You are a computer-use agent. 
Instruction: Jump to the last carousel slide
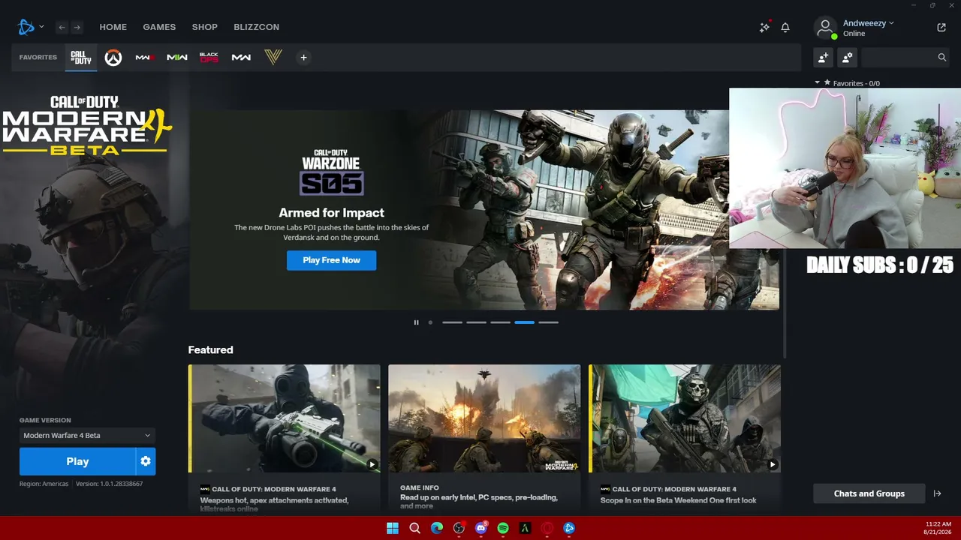pos(548,322)
